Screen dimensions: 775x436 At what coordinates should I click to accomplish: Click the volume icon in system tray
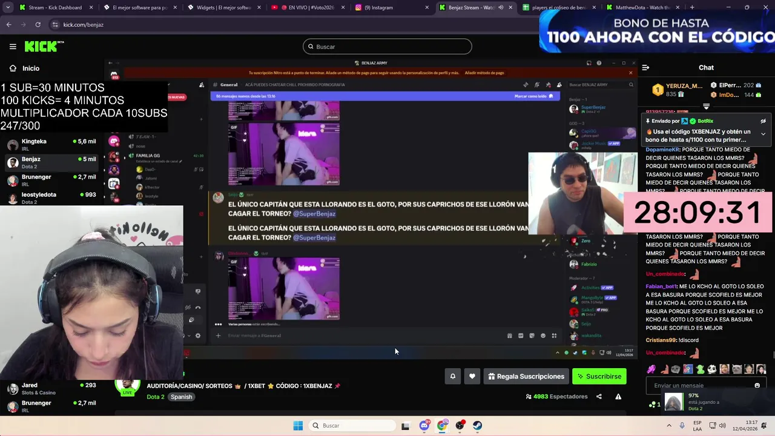723,426
